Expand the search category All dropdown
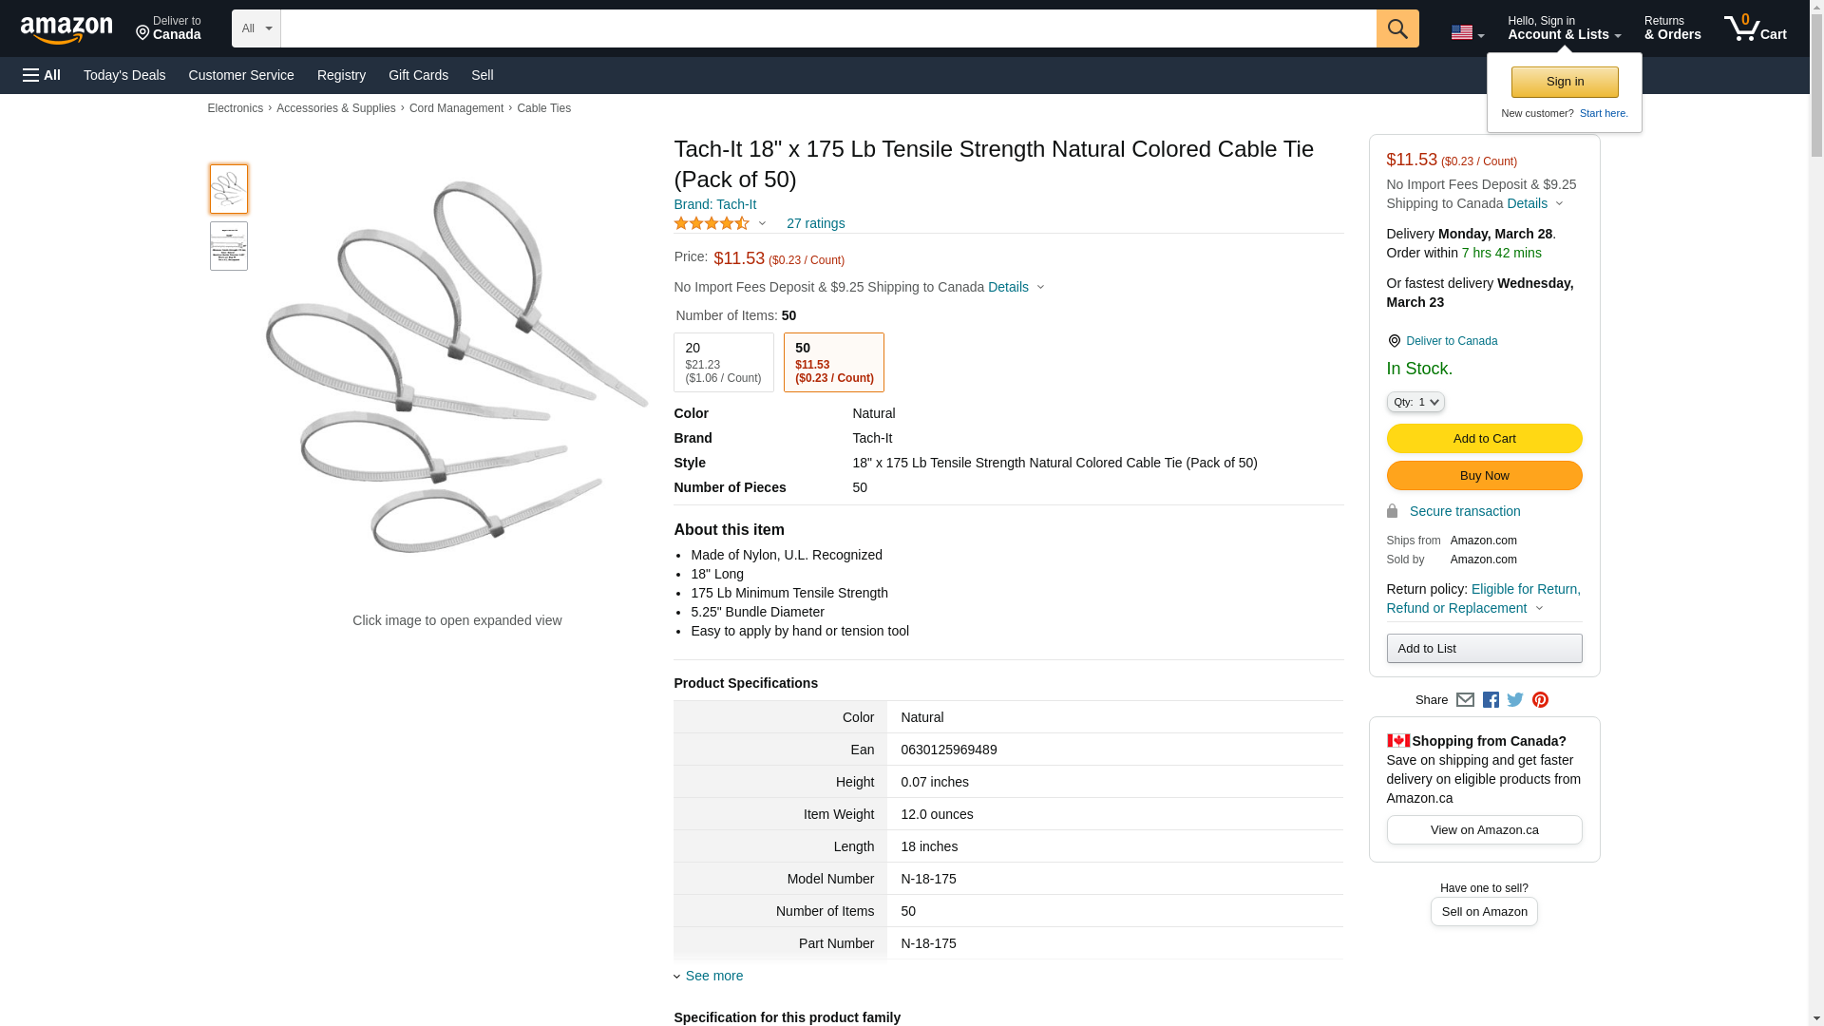The width and height of the screenshot is (1824, 1026). pos(256,28)
